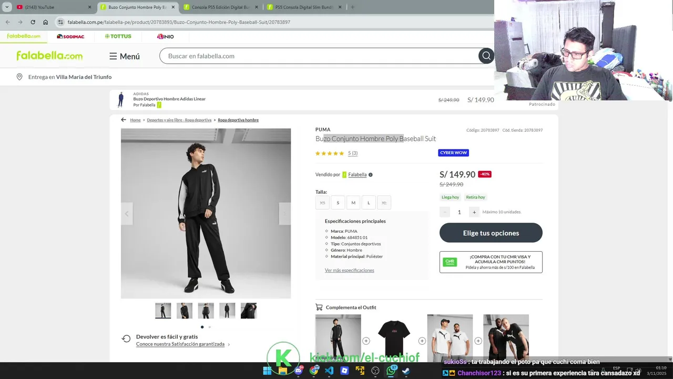
Task: Click the CMR card icon
Action: (450, 262)
